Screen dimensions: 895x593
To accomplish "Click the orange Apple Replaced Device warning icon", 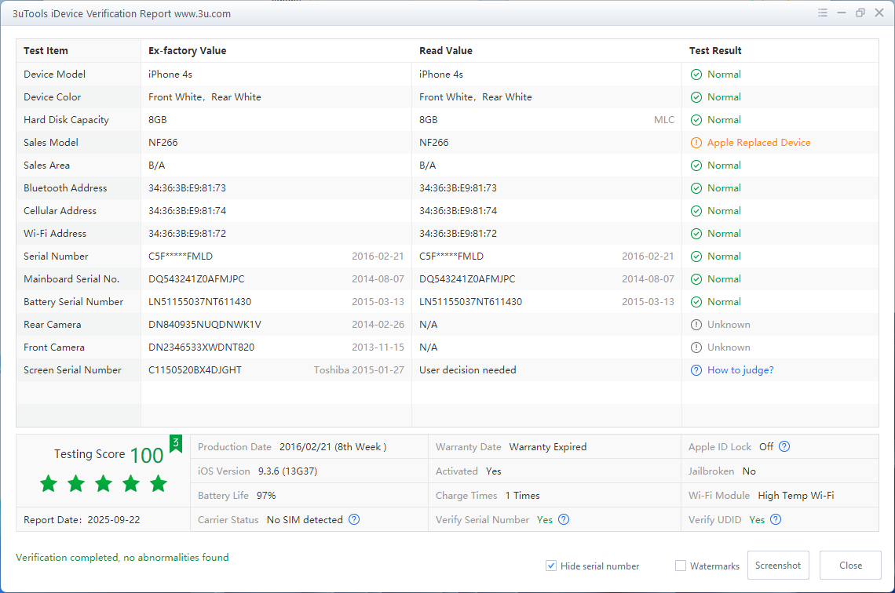I will pos(696,143).
